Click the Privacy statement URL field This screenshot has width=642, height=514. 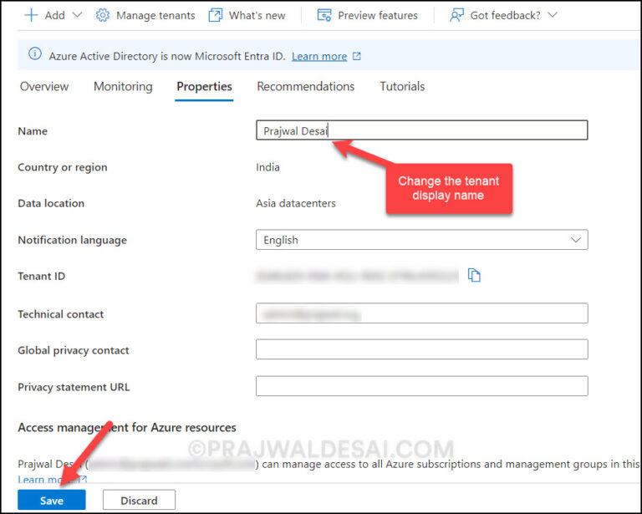click(421, 386)
